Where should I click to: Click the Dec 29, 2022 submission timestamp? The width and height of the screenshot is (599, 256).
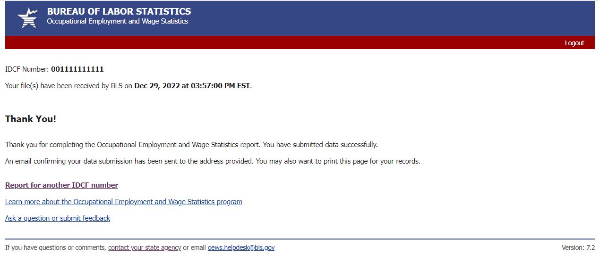point(193,86)
